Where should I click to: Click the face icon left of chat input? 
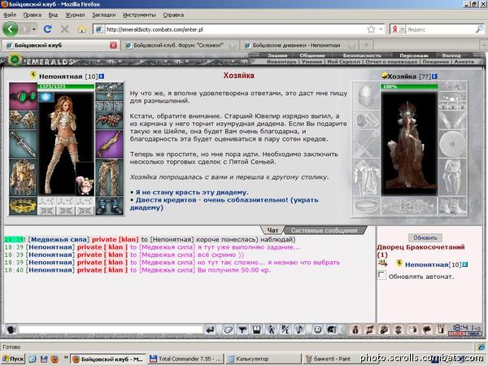click(x=11, y=329)
